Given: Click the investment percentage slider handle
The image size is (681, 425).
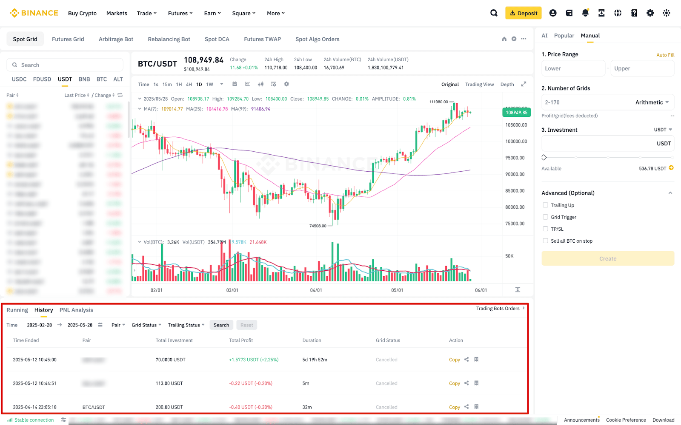Looking at the screenshot, I should (x=544, y=157).
